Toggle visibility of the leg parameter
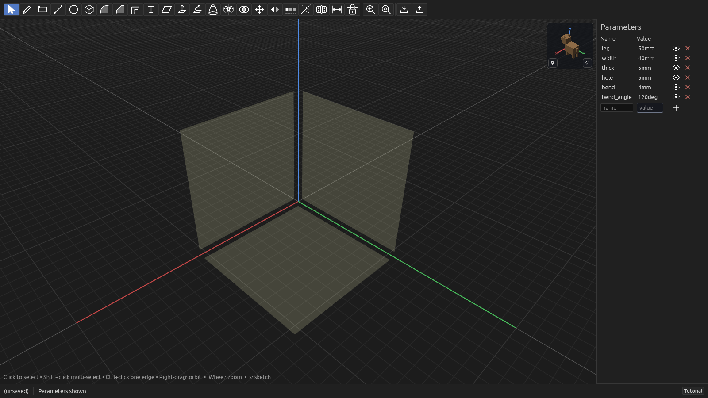The image size is (708, 398). pos(676,48)
